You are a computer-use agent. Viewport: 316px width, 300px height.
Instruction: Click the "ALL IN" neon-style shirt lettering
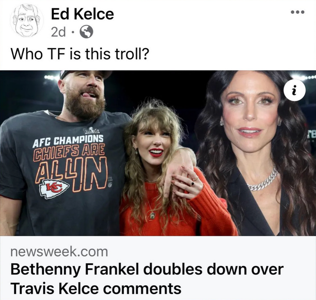click(x=72, y=175)
